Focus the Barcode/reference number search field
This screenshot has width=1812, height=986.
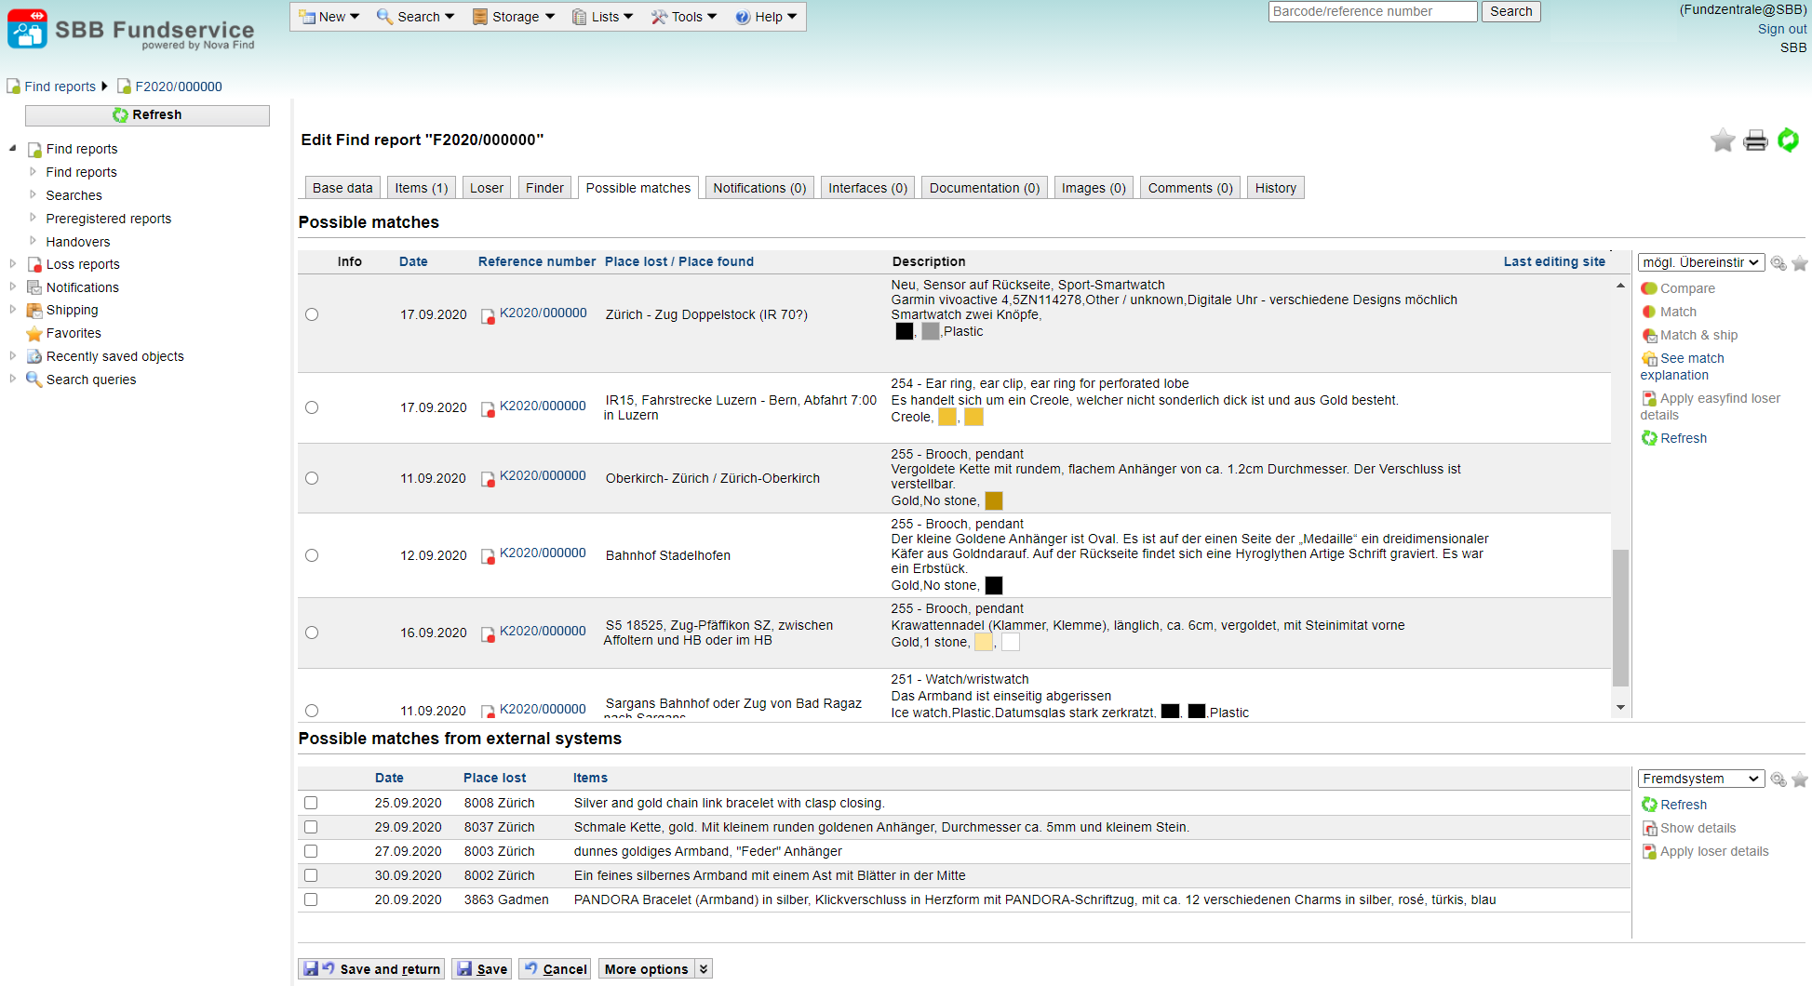[x=1372, y=11]
